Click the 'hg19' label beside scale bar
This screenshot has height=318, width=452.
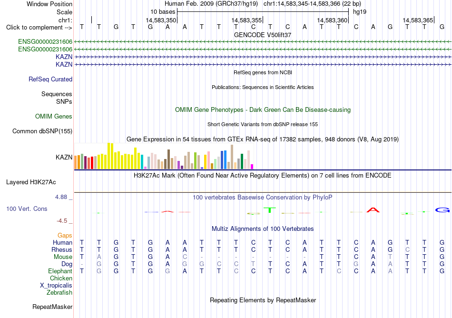click(x=360, y=12)
